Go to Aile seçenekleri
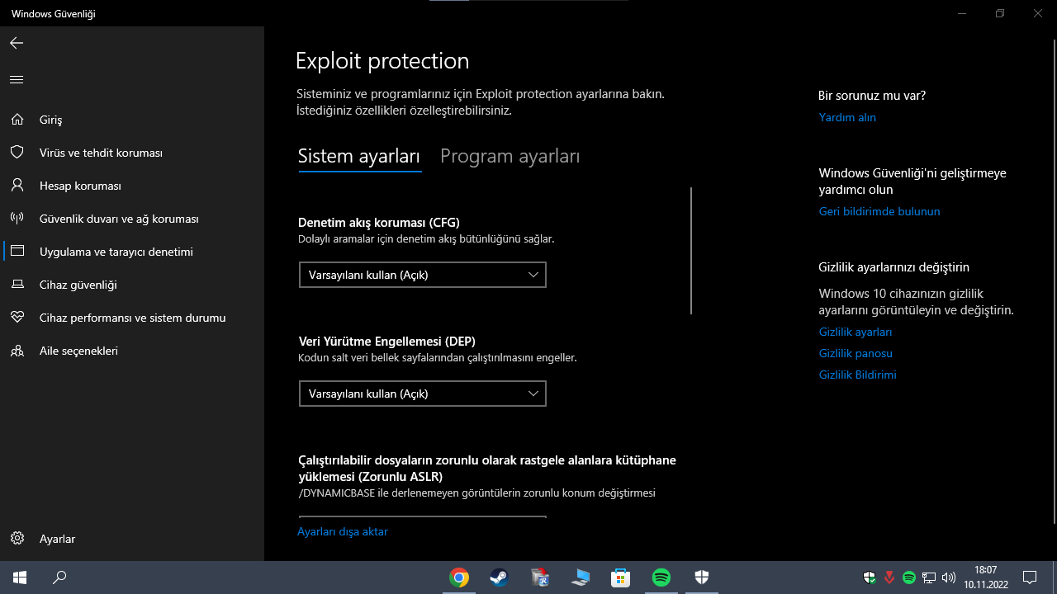The image size is (1057, 594). (x=132, y=351)
